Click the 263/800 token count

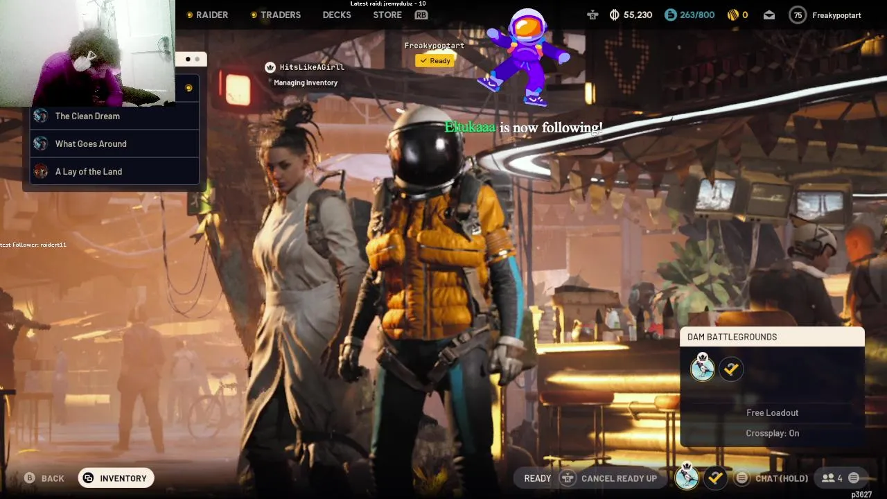697,15
